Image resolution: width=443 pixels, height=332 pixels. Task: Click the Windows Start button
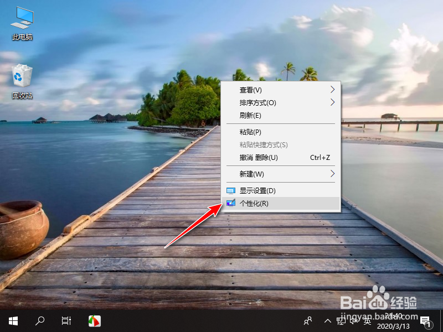pyautogui.click(x=12, y=321)
